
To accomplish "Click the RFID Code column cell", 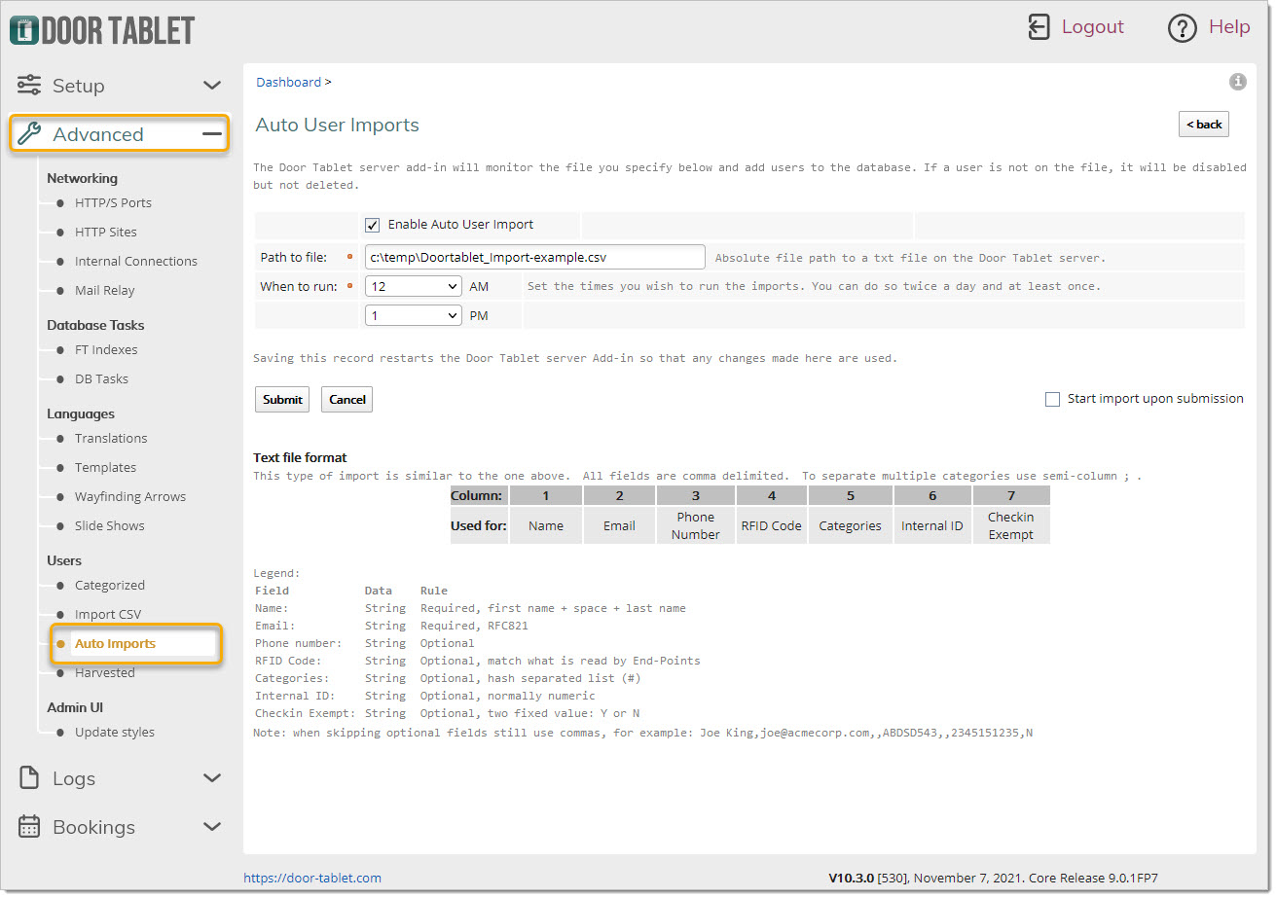I will [x=772, y=525].
